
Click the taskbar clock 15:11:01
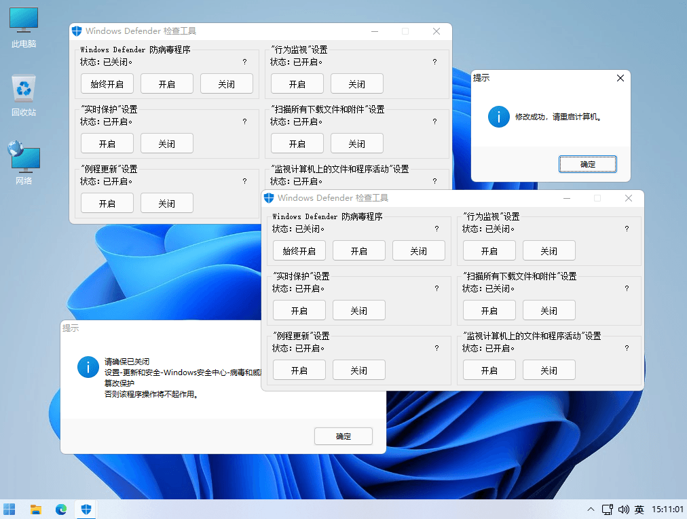(x=667, y=510)
